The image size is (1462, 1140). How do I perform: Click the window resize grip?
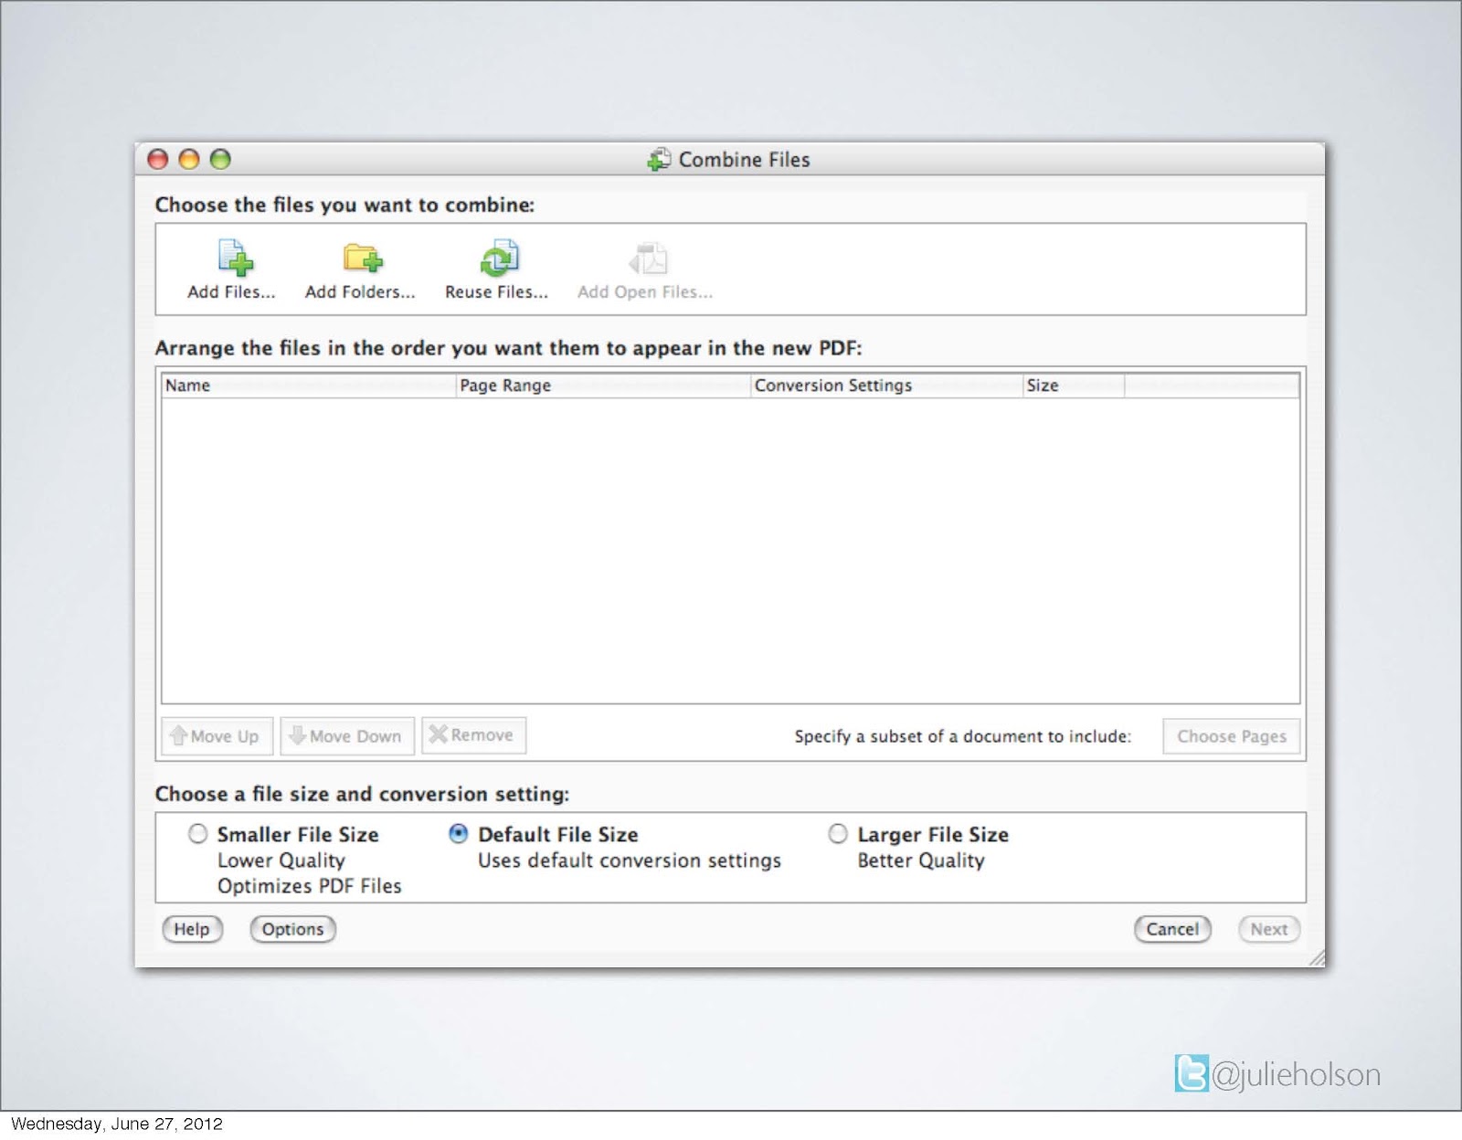[1317, 958]
